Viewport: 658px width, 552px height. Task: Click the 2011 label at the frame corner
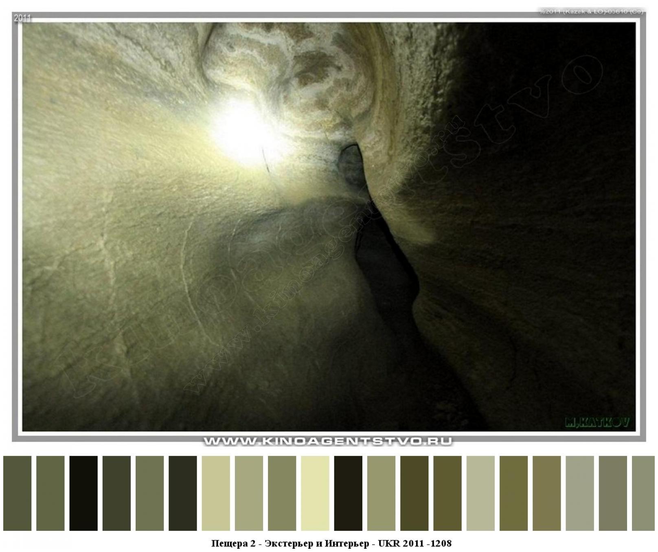[23, 18]
